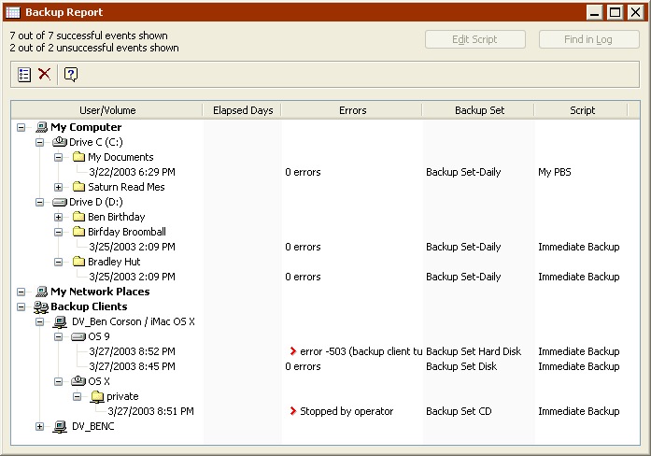Viewport: 651px width, 456px height.
Task: Click the Edit Script button
Action: (x=475, y=39)
